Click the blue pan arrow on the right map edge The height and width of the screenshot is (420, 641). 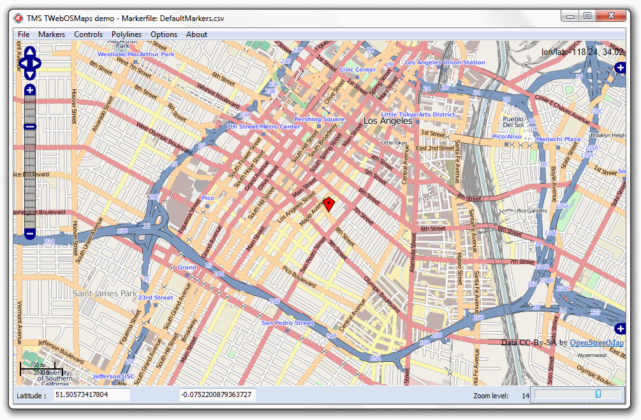click(x=619, y=329)
